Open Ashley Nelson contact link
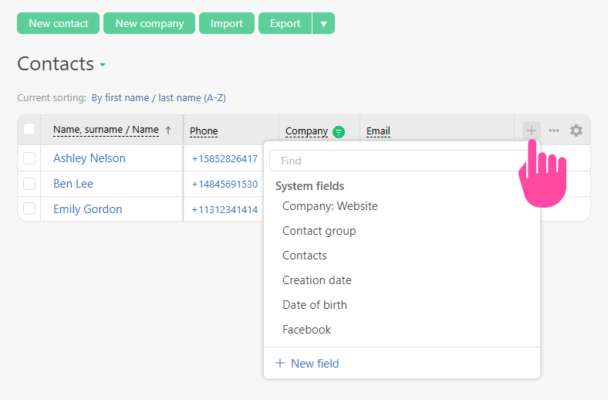Viewport: 608px width, 400px height. pyautogui.click(x=90, y=158)
